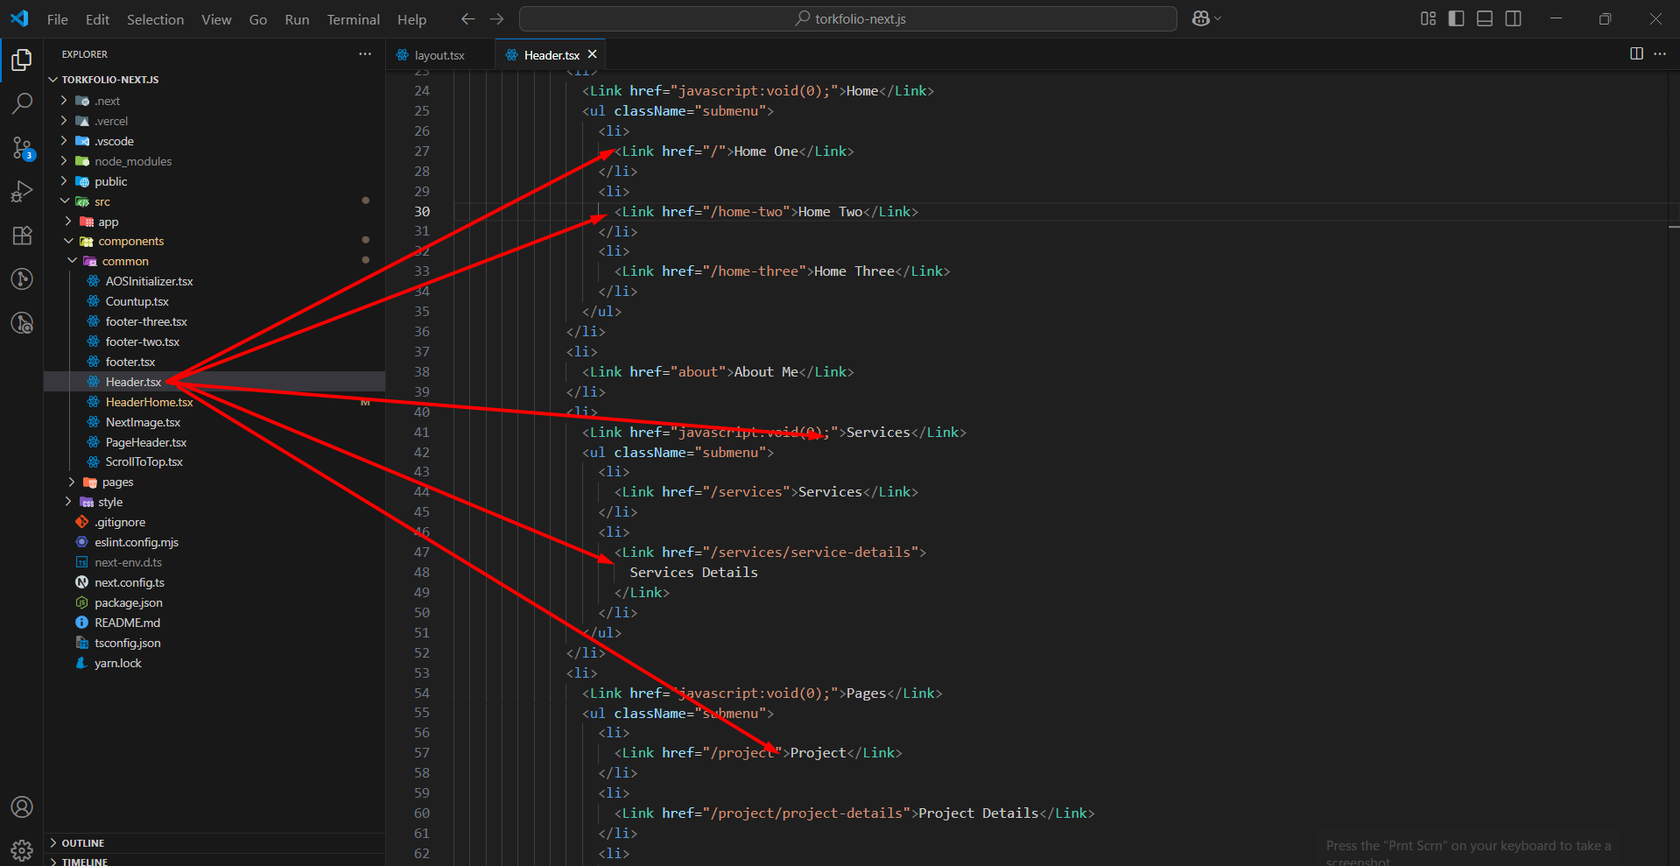Open the File menu
1680x866 pixels.
coord(58,19)
